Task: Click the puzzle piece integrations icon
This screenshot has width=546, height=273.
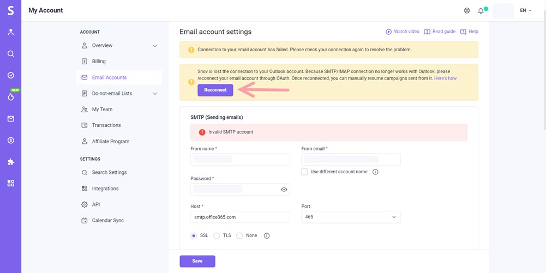Action: click(11, 162)
